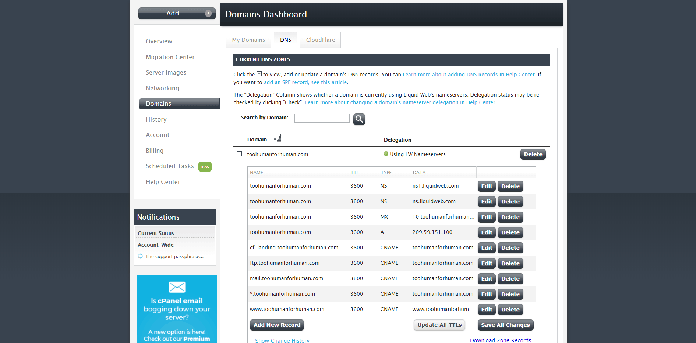The image size is (696, 343).
Task: Open the nameserver delegation help link
Action: coord(400,102)
